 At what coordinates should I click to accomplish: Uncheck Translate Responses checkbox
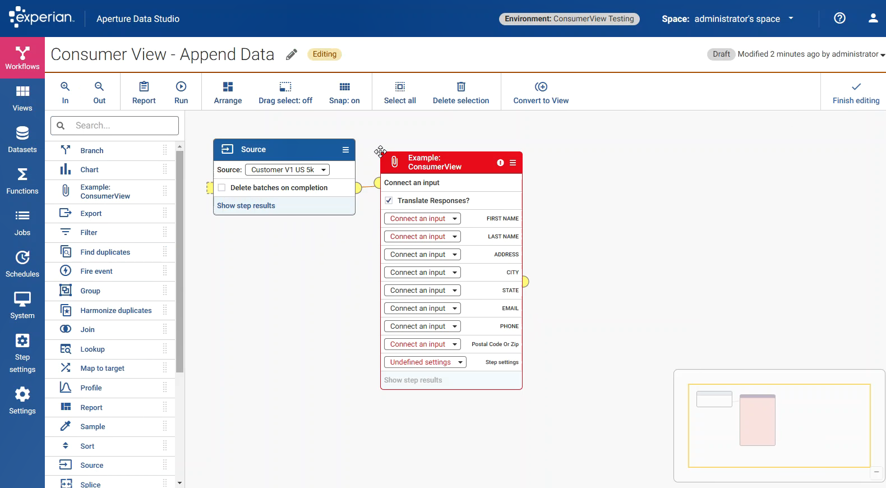pyautogui.click(x=389, y=200)
